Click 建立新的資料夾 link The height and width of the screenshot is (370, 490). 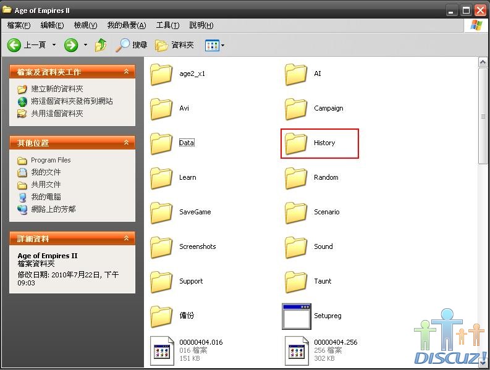tap(57, 89)
